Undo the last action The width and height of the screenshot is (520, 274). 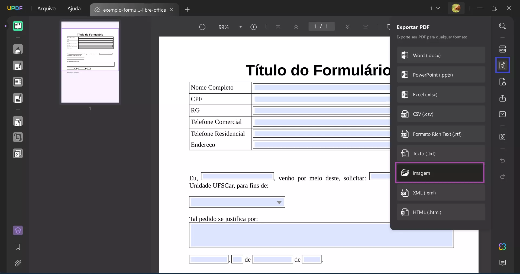[503, 160]
